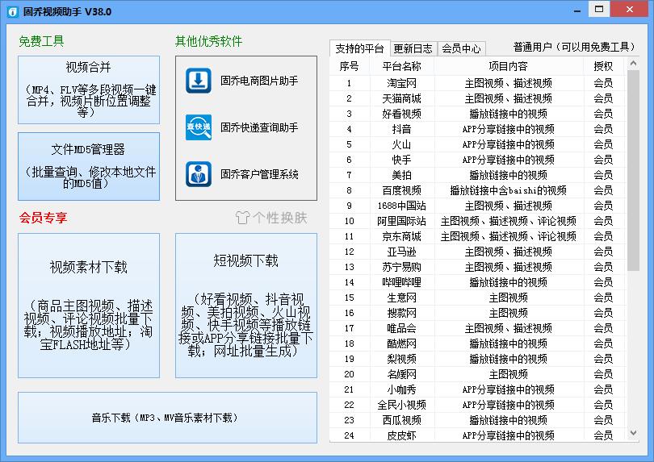Click the app icon in the title bar
The width and height of the screenshot is (654, 462).
pos(13,11)
